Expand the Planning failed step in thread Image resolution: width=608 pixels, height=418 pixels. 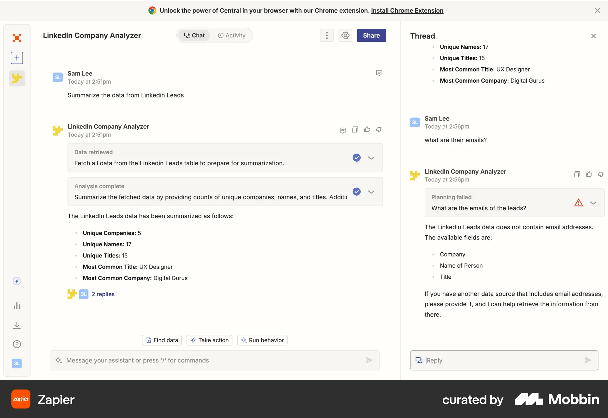[x=593, y=203]
